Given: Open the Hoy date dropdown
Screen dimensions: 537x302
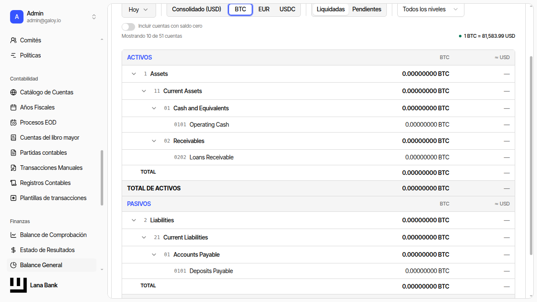Looking at the screenshot, I should point(139,9).
